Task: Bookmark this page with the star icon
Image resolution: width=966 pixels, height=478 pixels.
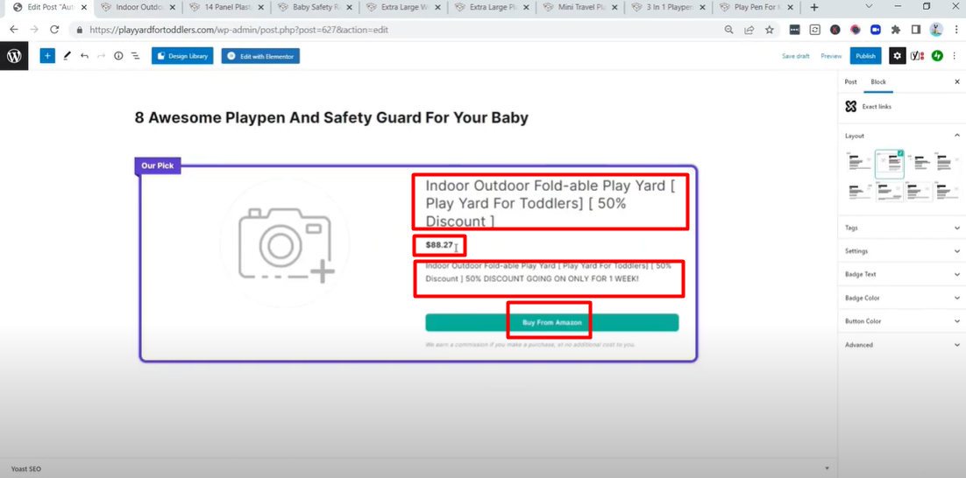Action: pos(770,30)
